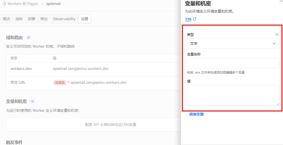Viewport: 283px width, 145px height.
Task: Click the external link icon beside 文档
Action: (x=195, y=19)
